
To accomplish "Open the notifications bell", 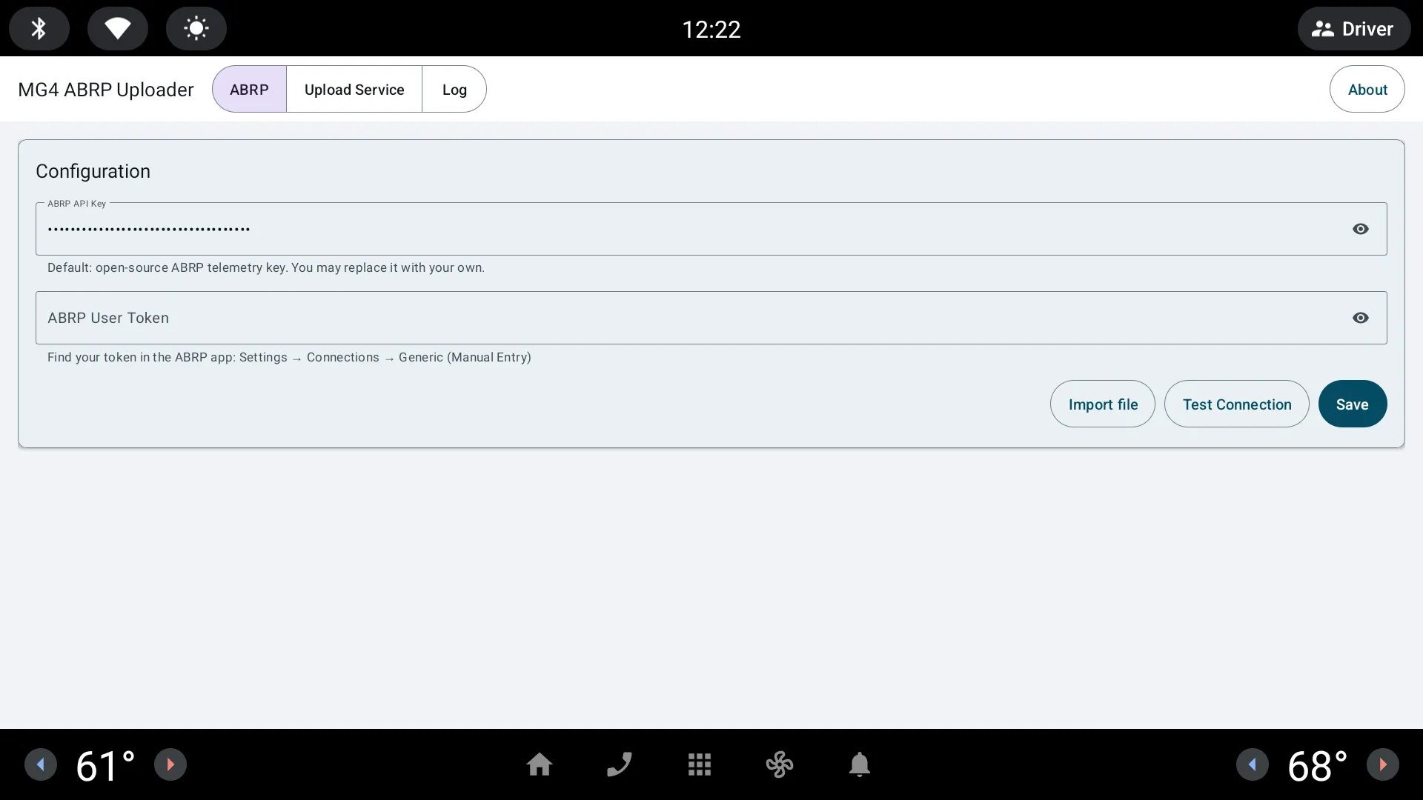I will point(860,764).
